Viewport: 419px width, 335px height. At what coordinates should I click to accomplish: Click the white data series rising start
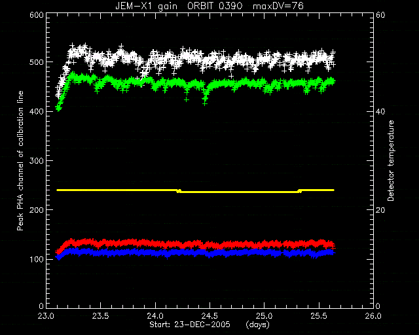[61, 86]
